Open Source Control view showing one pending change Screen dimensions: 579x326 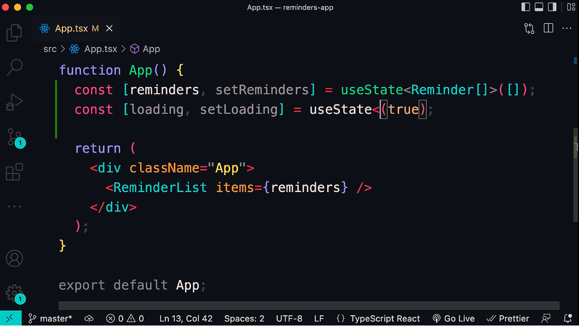tap(14, 137)
